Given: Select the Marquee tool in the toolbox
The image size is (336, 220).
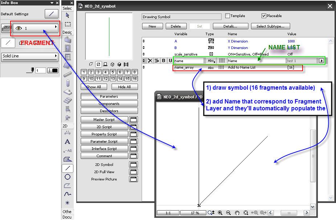Looking at the screenshot, I should [x=68, y=24].
